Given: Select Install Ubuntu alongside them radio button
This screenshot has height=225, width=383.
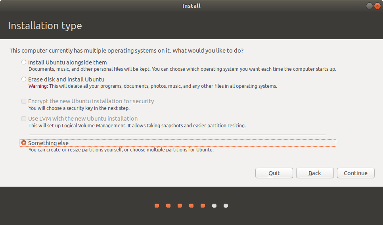Looking at the screenshot, I should tap(24, 62).
